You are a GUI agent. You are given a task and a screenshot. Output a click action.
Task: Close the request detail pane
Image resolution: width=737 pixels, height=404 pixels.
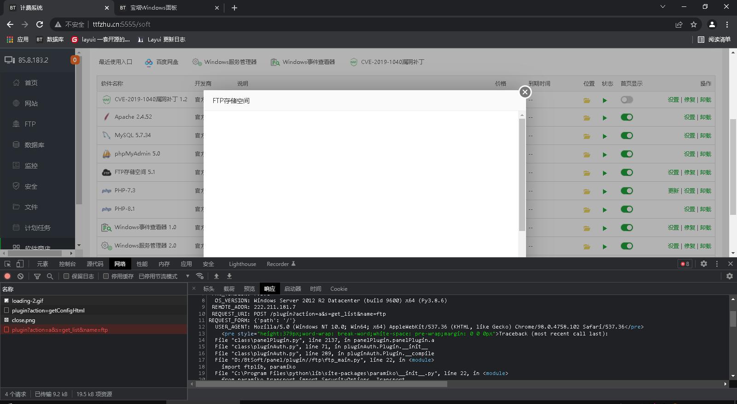coord(193,289)
